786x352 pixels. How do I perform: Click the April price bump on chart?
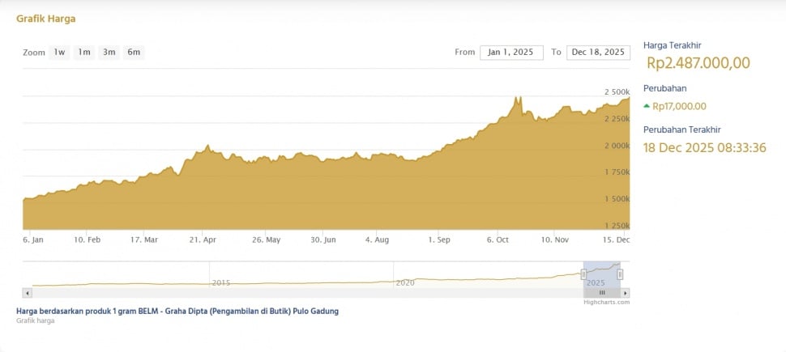tap(207, 147)
